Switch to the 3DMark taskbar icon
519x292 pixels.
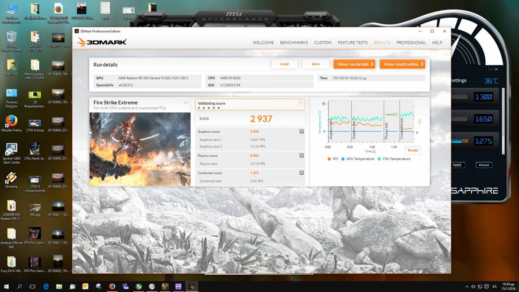click(x=192, y=286)
